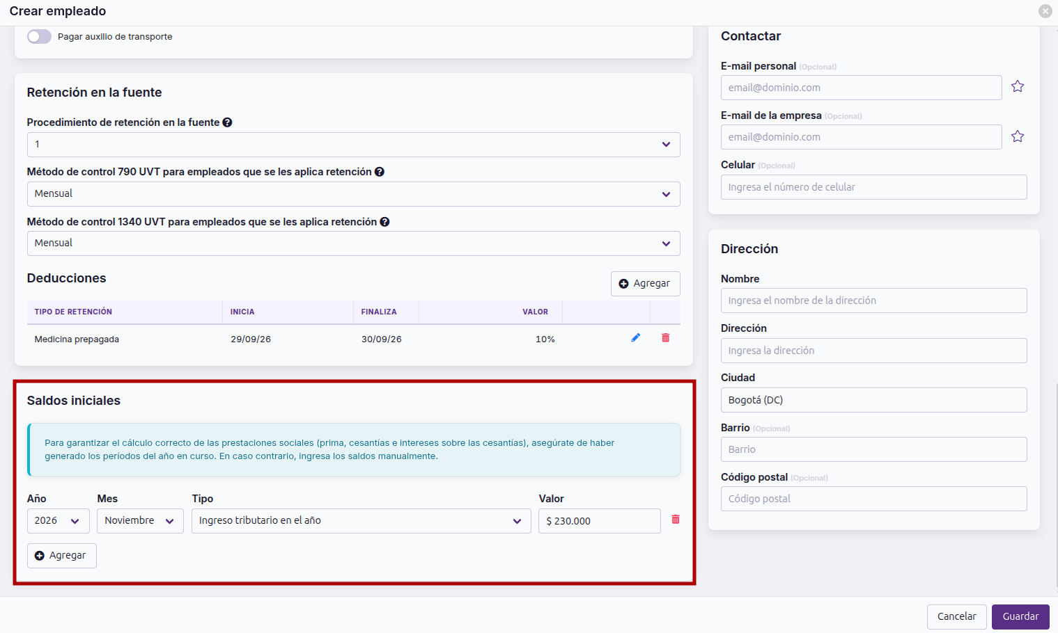Expand the Tipo dropdown Ingreso tributario
The image size is (1058, 633).
(x=361, y=521)
